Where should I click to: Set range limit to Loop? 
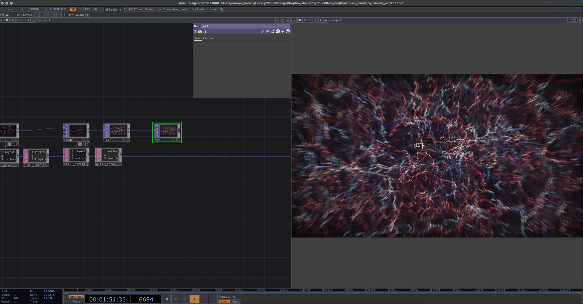click(x=224, y=302)
